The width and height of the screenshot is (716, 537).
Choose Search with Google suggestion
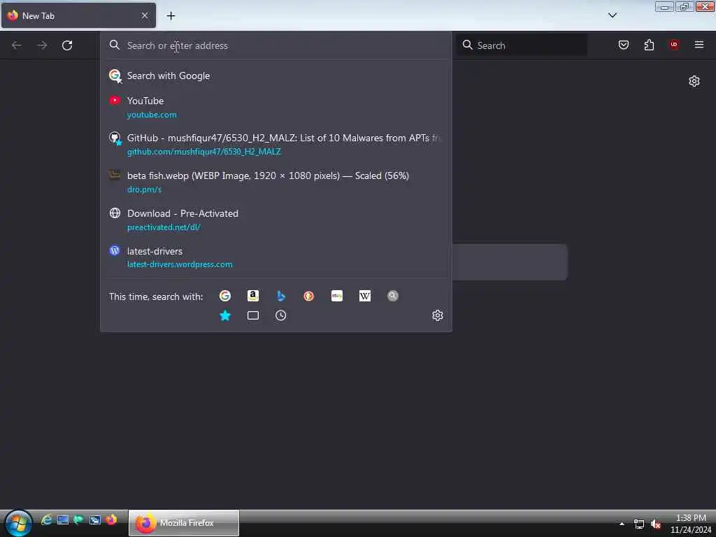[x=275, y=76]
